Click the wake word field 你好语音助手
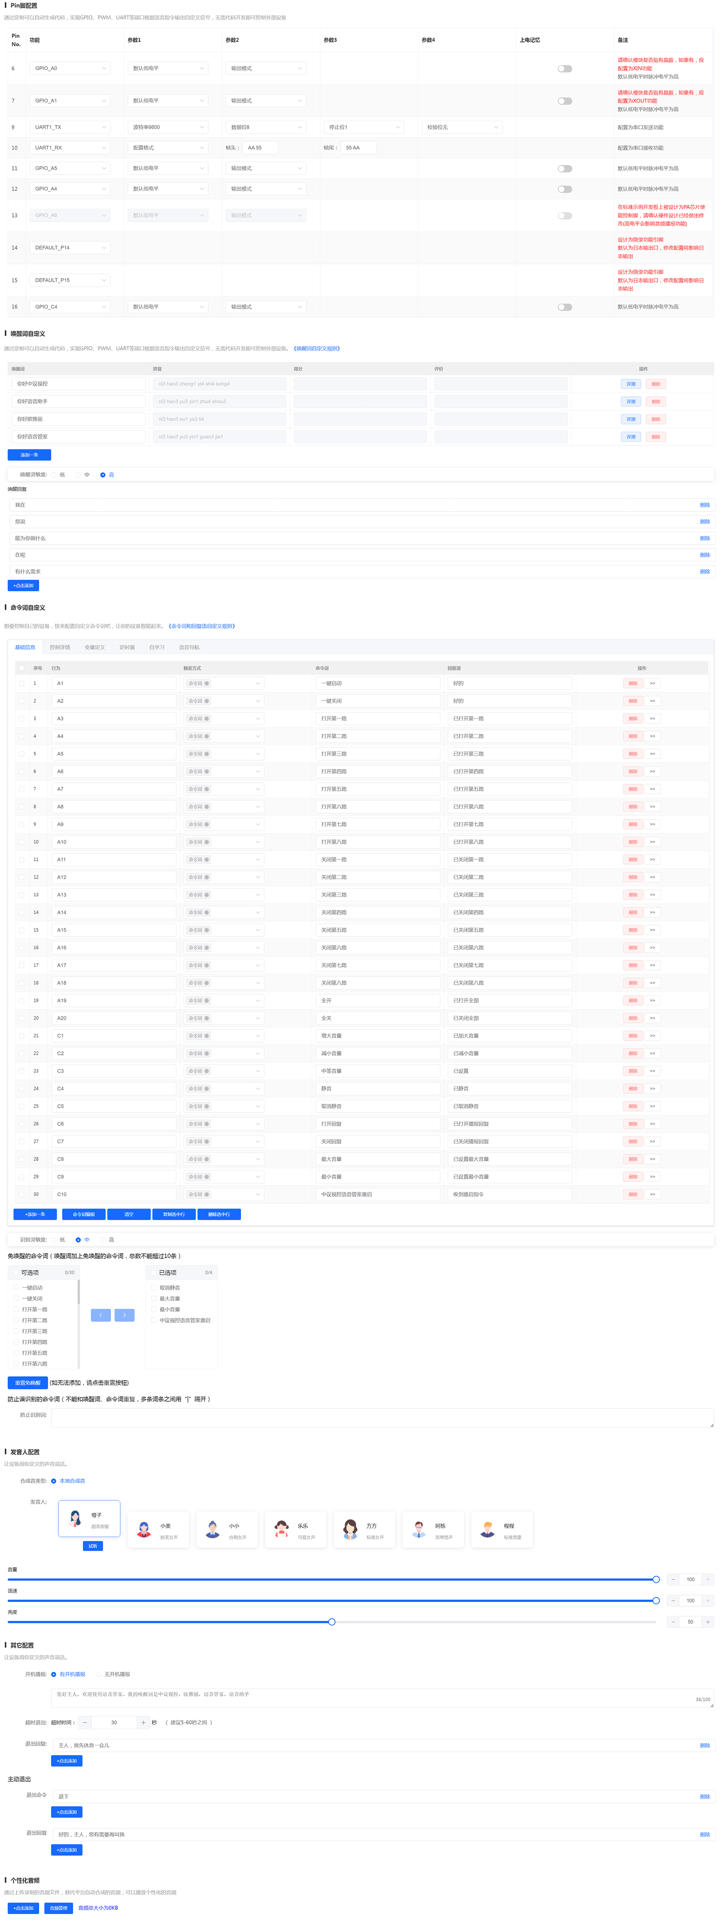The height and width of the screenshot is (1921, 723). (x=78, y=401)
